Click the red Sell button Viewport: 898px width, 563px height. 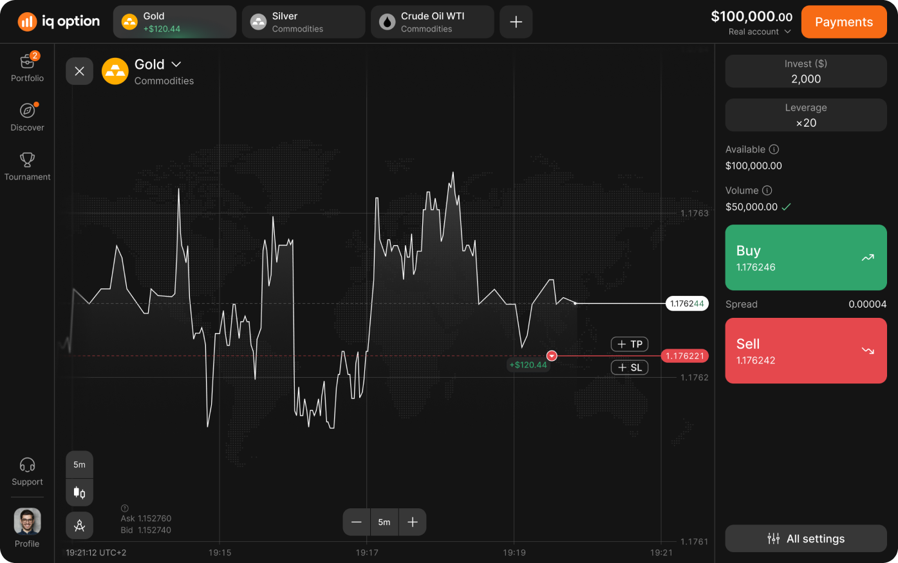click(x=806, y=351)
